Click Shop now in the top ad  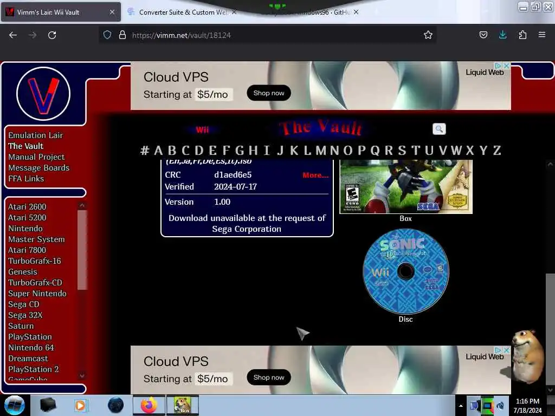click(x=269, y=93)
